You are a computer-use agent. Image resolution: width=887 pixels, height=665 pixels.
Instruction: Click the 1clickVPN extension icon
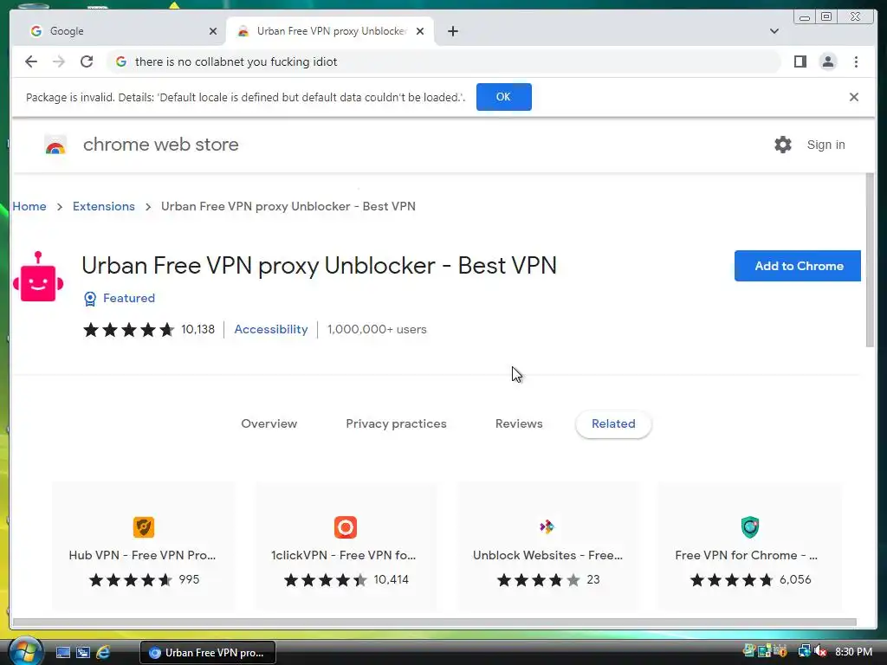coord(346,527)
